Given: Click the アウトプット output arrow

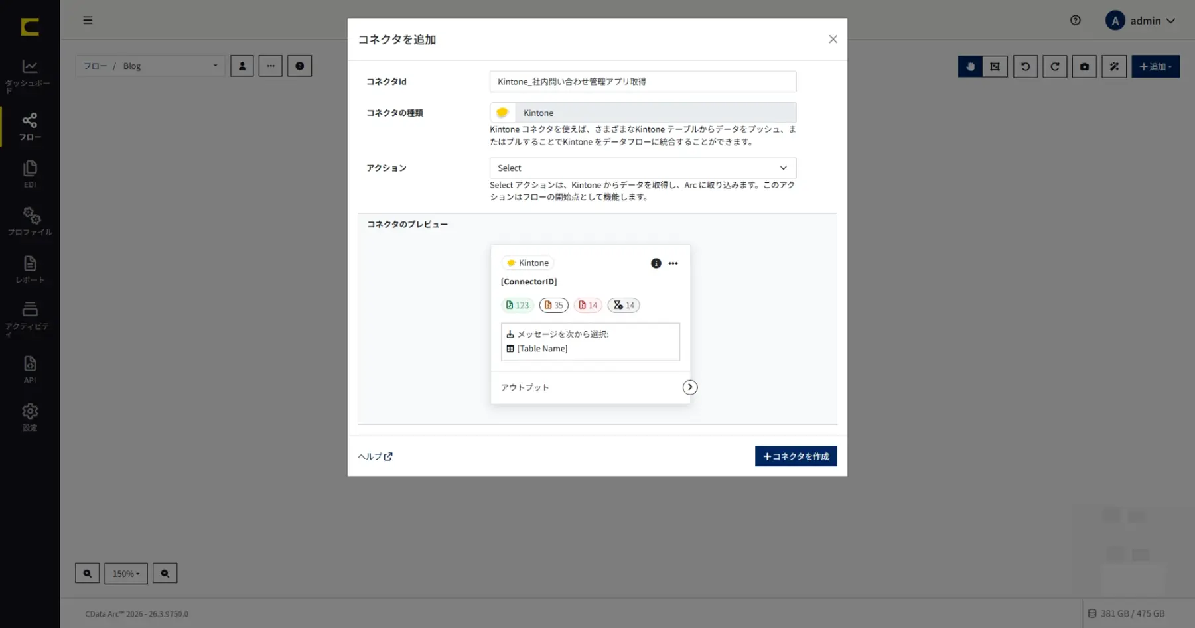Looking at the screenshot, I should click(x=690, y=387).
